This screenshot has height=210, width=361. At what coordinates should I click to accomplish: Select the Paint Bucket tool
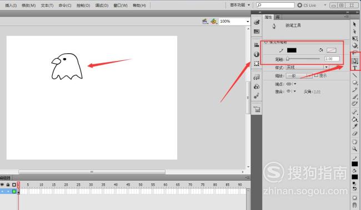[x=354, y=119]
